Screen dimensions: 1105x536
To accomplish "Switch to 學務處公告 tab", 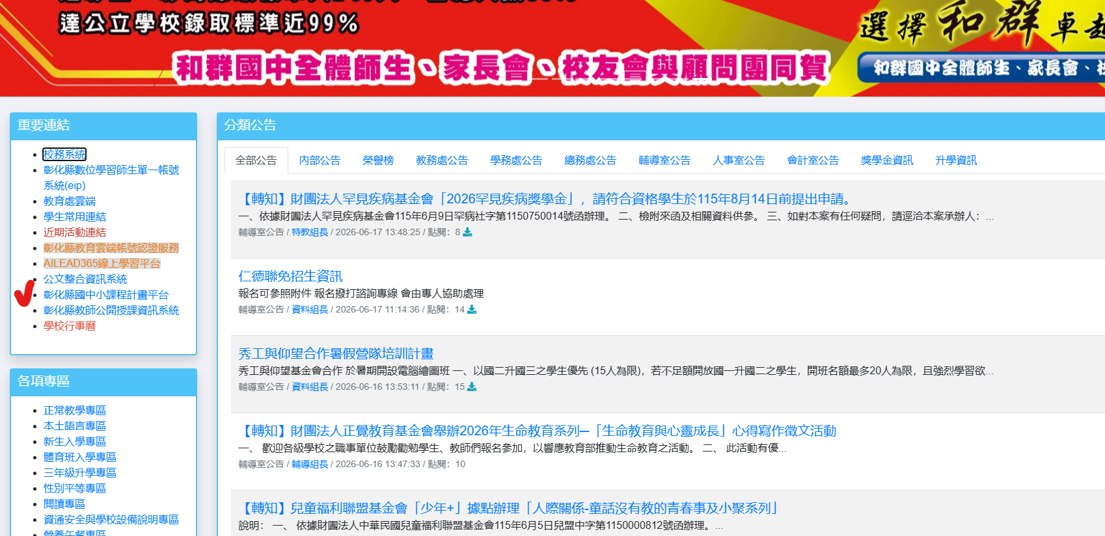I will [x=516, y=160].
